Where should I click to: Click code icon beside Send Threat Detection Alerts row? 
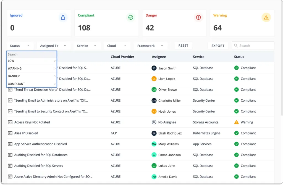[10, 90]
